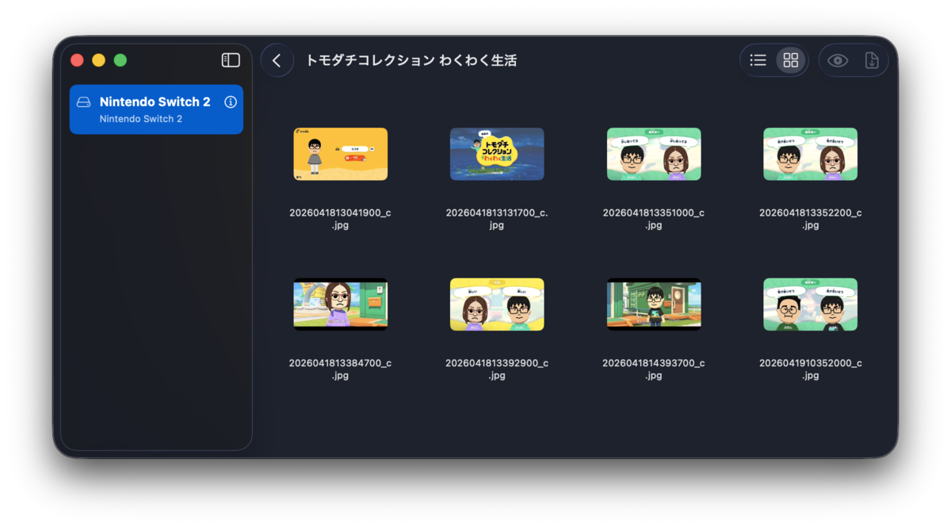The image size is (951, 528).
Task: Switch to grid view
Action: pos(791,60)
